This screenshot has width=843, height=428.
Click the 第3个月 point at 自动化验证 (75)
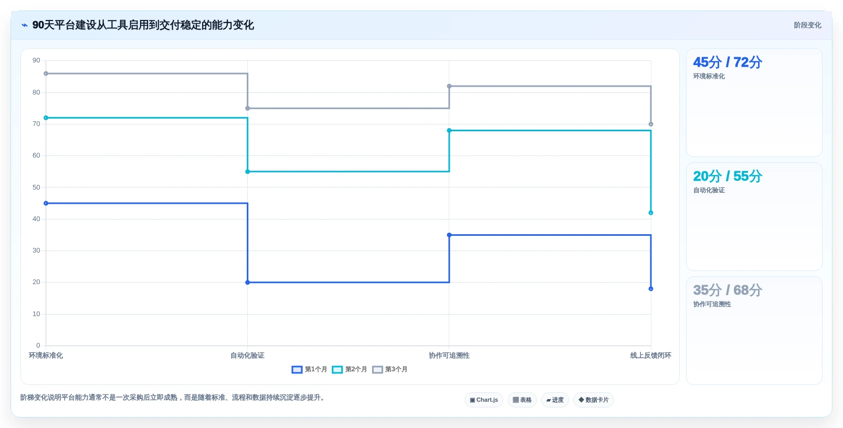click(x=248, y=108)
